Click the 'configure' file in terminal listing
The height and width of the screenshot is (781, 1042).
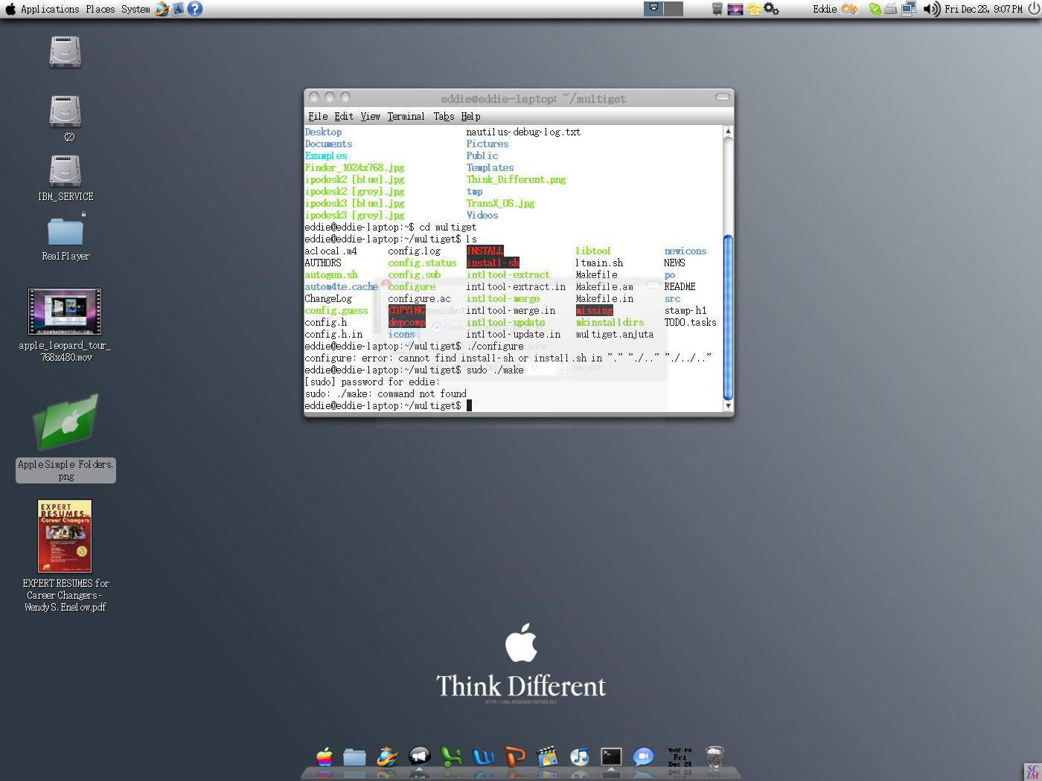click(412, 286)
